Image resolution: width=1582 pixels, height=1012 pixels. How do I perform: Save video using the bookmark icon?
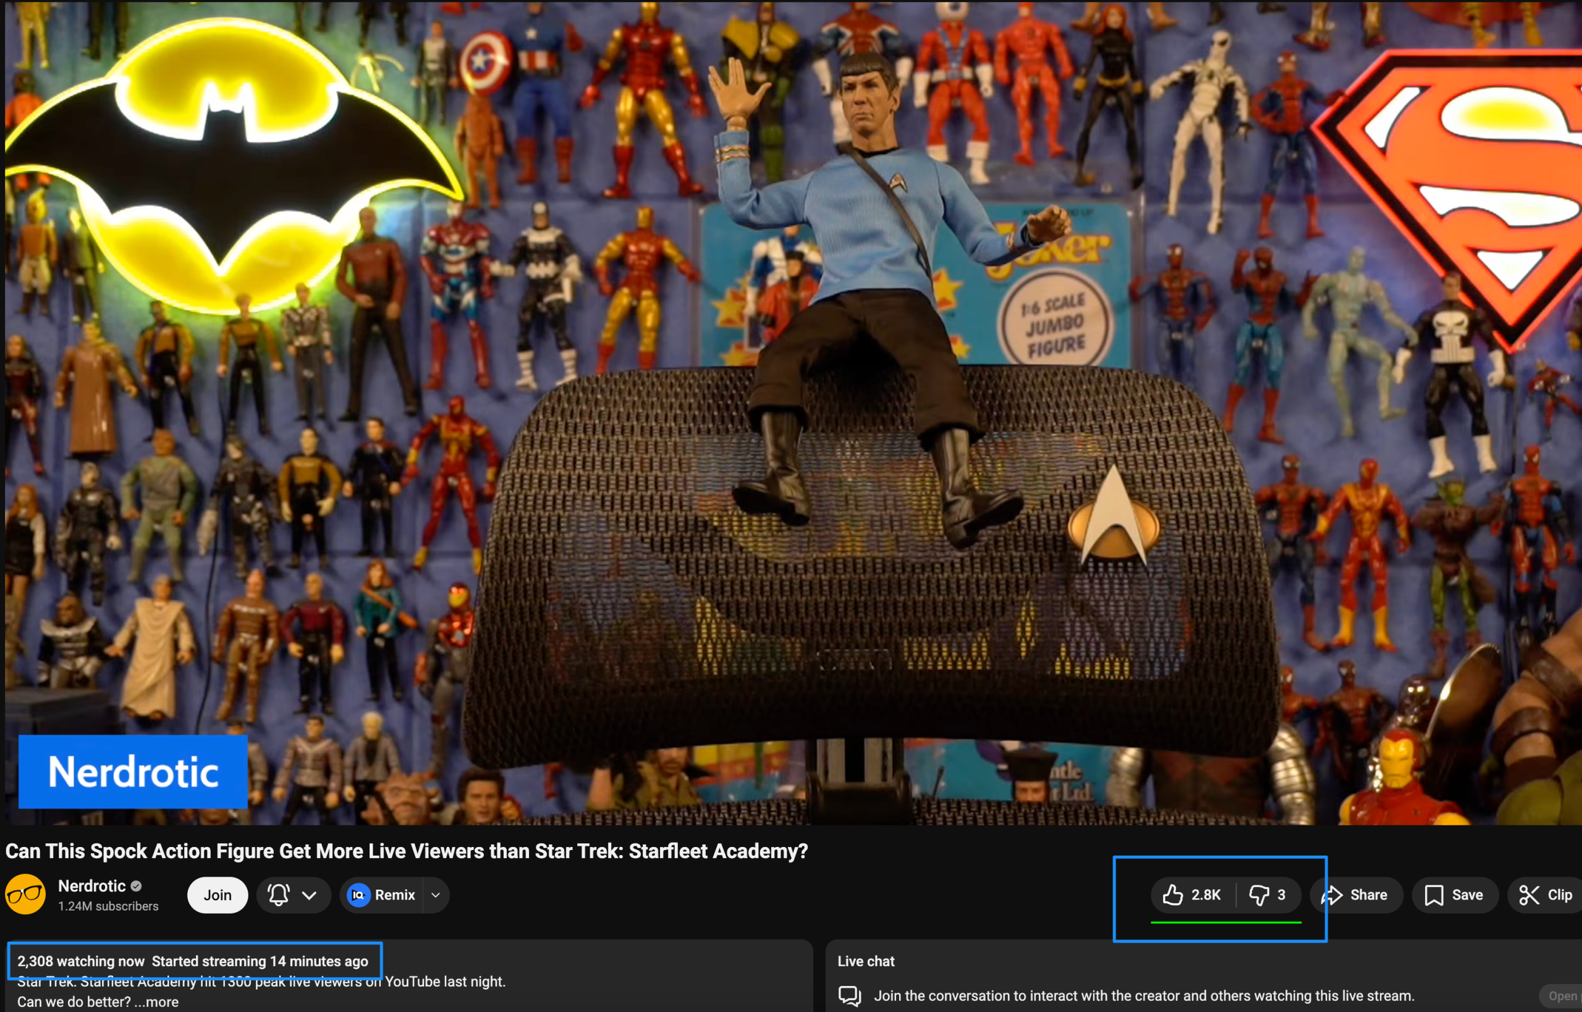[1433, 895]
